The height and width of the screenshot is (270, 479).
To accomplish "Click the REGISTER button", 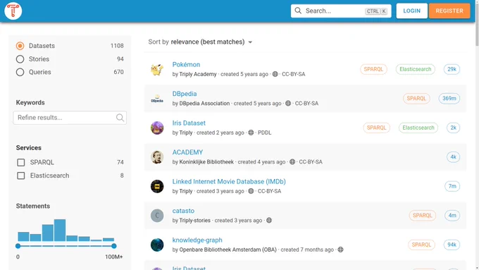I will pyautogui.click(x=449, y=11).
